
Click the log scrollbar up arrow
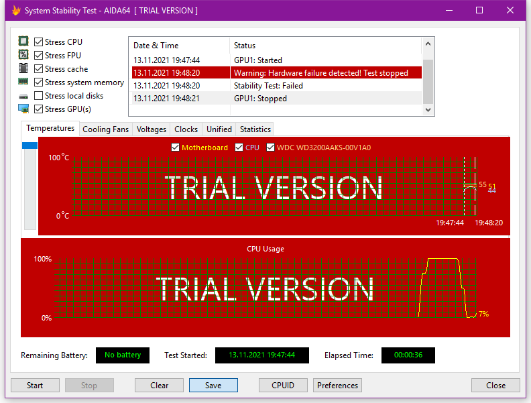coord(428,44)
